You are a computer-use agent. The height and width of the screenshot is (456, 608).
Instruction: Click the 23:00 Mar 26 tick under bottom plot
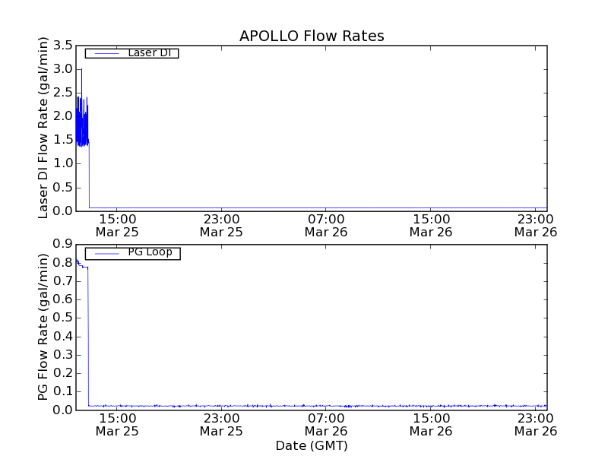(536, 424)
